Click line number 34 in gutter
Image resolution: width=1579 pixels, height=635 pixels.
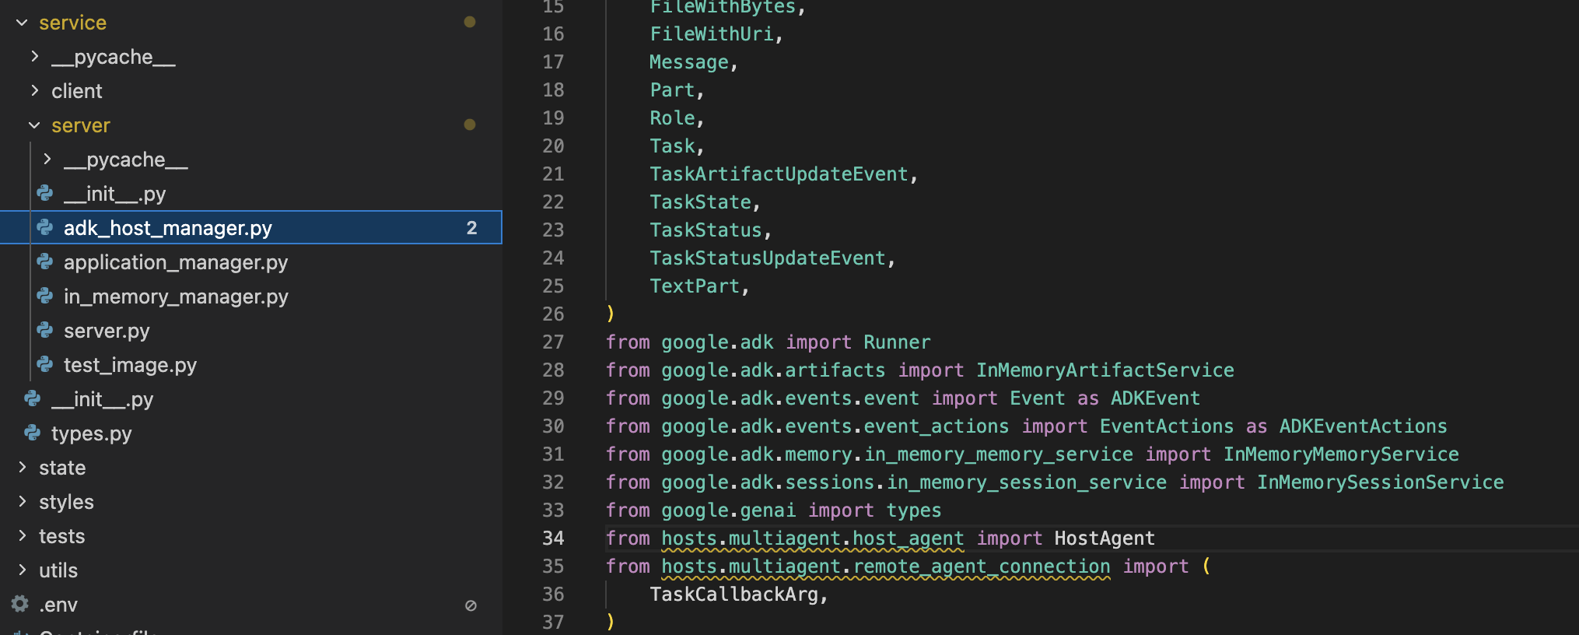tap(553, 538)
